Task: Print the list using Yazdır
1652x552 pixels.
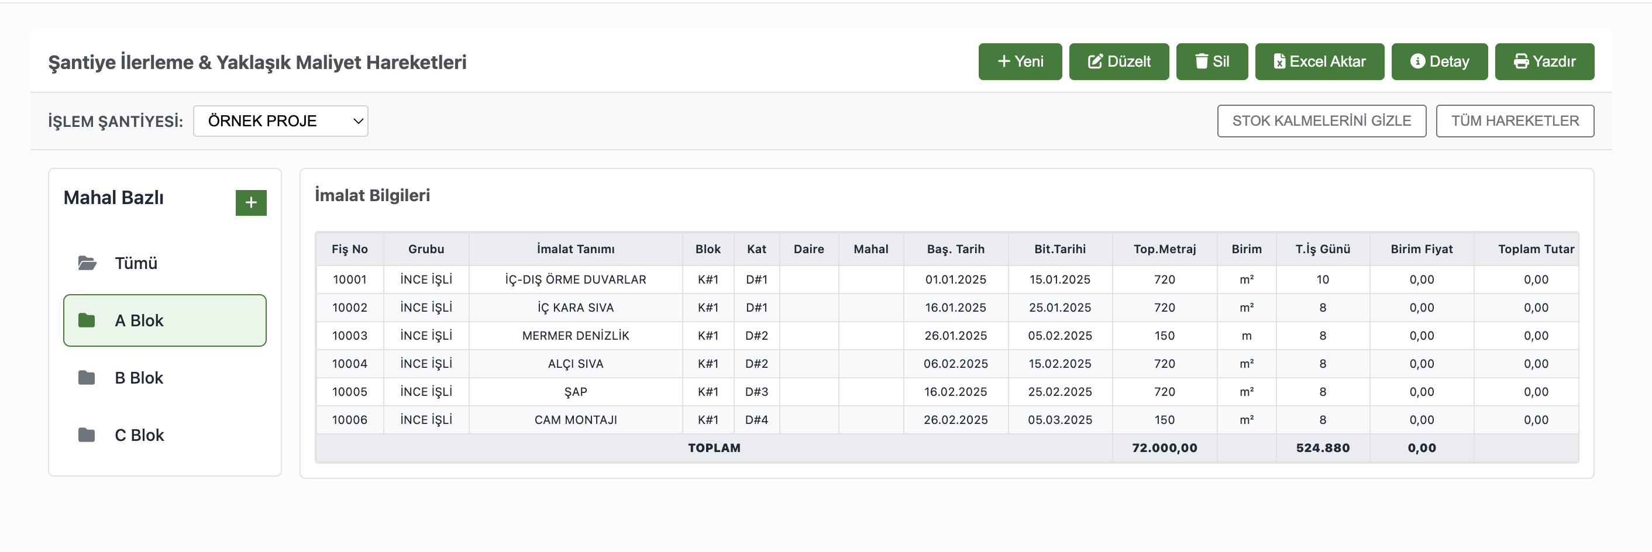Action: point(1544,61)
